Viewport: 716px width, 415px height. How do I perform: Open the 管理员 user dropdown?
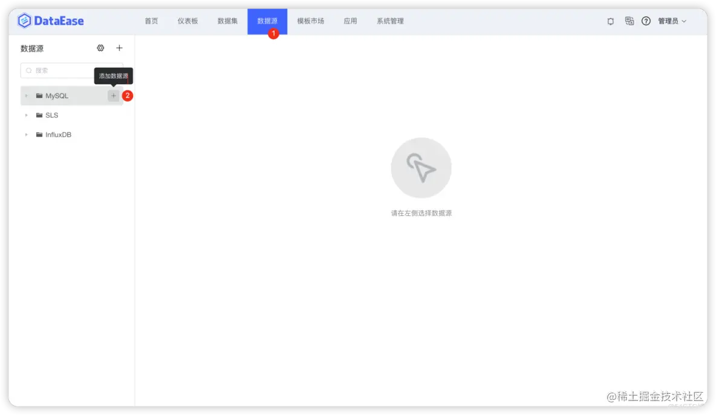point(672,21)
